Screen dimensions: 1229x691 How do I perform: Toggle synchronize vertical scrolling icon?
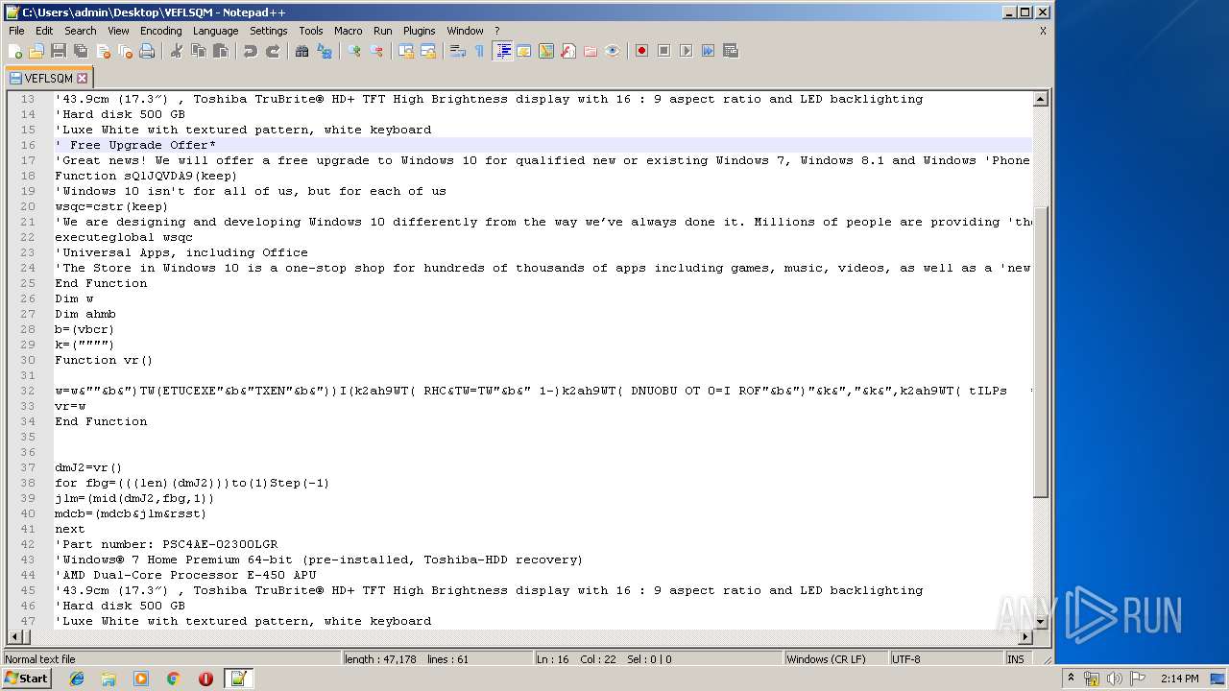[x=406, y=51]
